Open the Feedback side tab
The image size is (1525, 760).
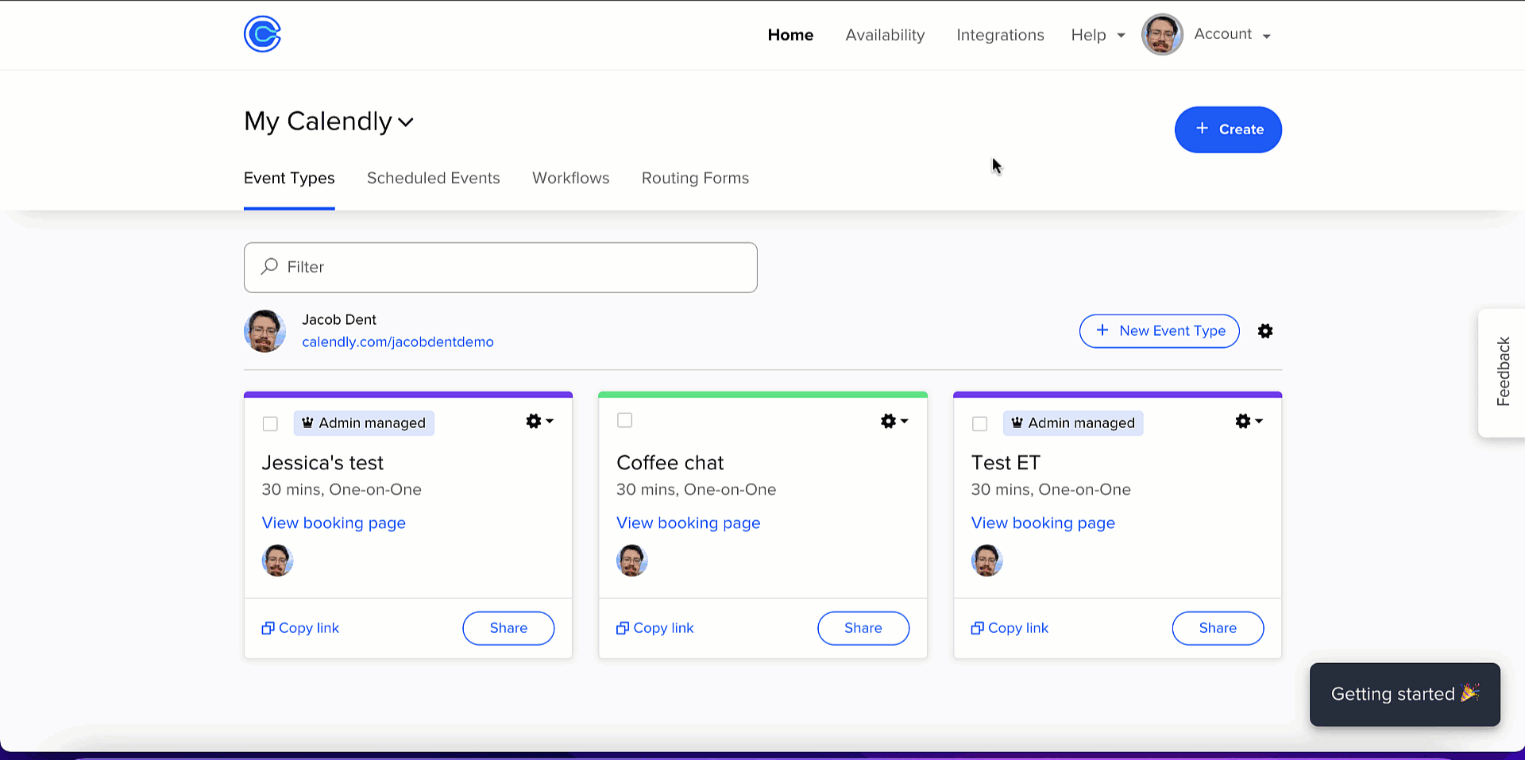tap(1502, 372)
